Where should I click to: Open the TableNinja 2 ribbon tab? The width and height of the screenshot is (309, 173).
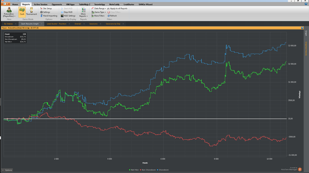coord(85,4)
